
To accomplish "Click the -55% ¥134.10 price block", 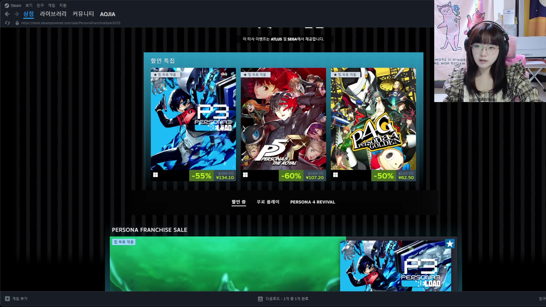I will pyautogui.click(x=212, y=176).
